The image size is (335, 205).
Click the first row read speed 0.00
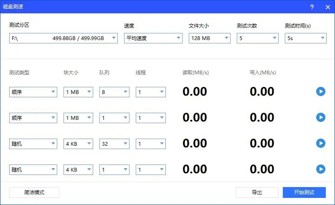pyautogui.click(x=195, y=91)
